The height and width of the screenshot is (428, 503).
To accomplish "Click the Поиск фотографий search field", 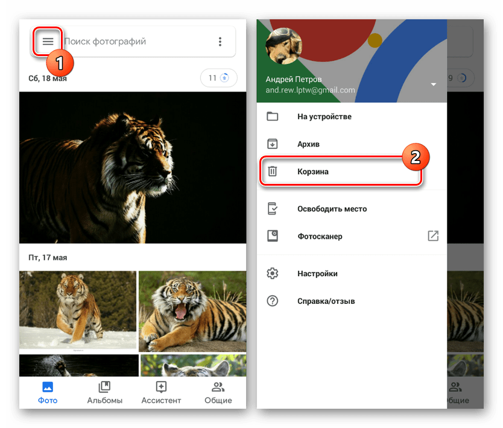I will (136, 42).
